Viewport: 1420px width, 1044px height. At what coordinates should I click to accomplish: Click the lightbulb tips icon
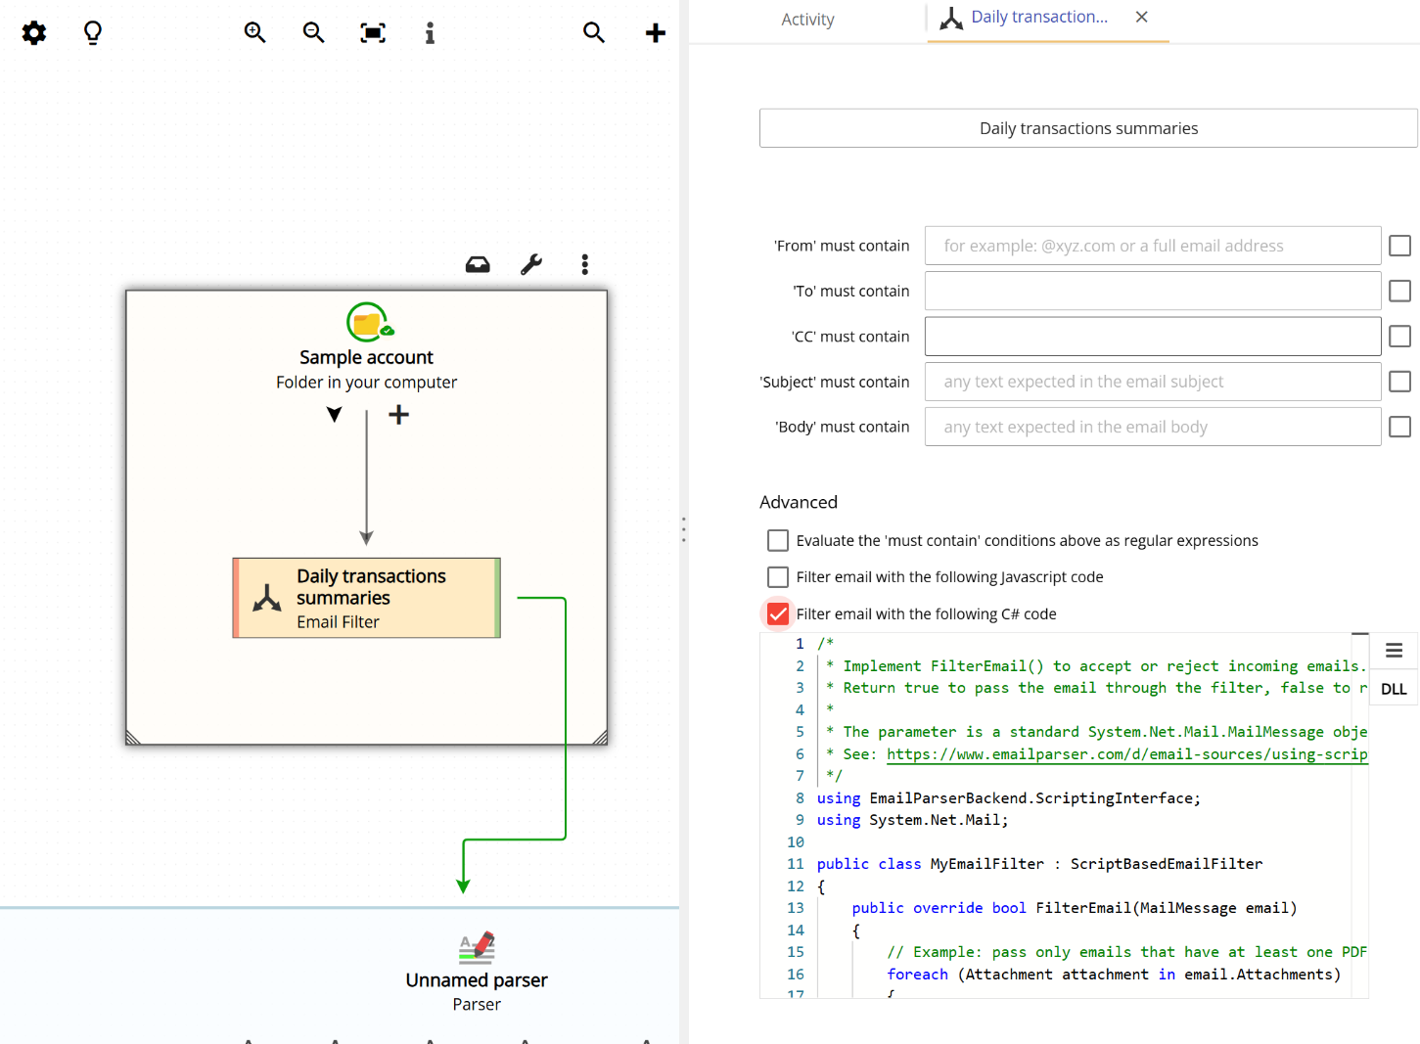pyautogui.click(x=92, y=32)
